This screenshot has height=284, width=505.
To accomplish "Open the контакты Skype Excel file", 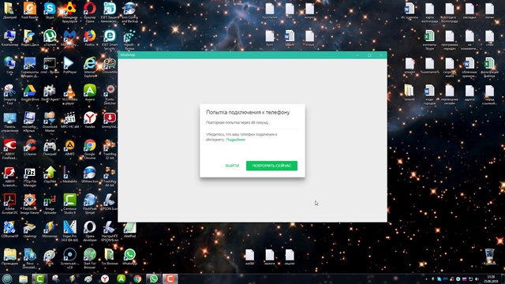I will coord(429,40).
